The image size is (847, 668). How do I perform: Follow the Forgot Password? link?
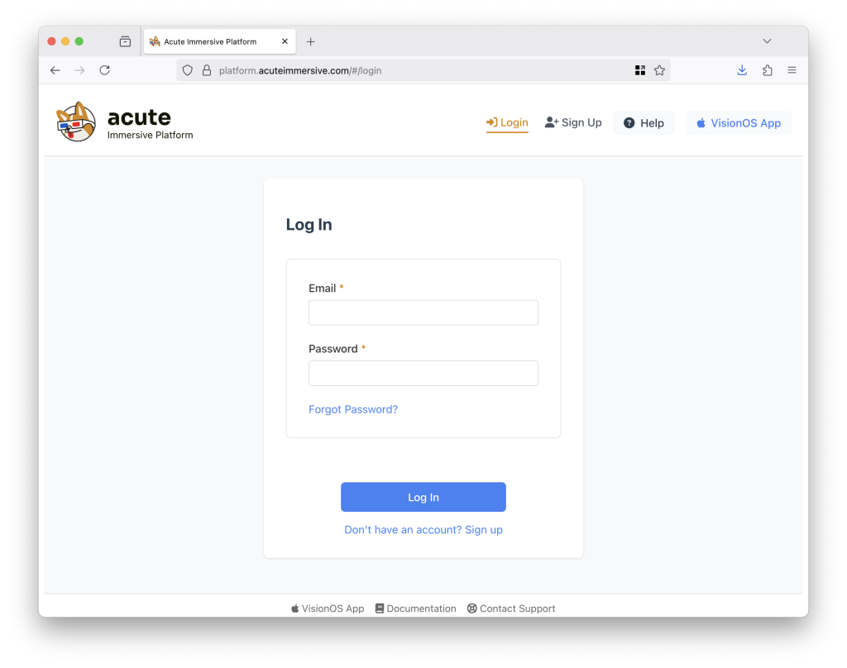[x=353, y=409]
